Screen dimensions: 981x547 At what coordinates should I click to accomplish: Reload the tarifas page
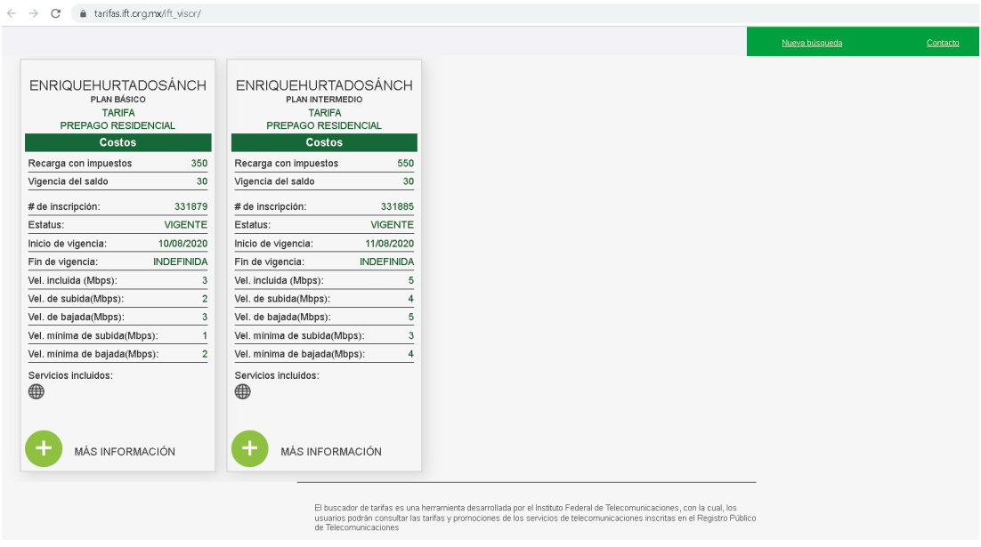coord(56,13)
